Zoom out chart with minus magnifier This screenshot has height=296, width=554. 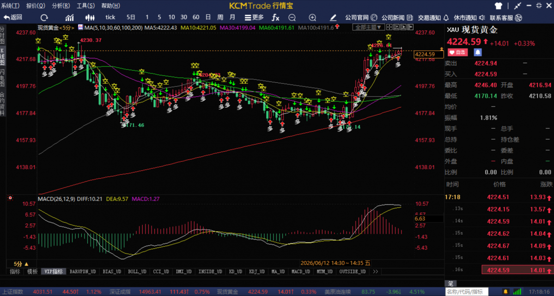[x=292, y=17]
